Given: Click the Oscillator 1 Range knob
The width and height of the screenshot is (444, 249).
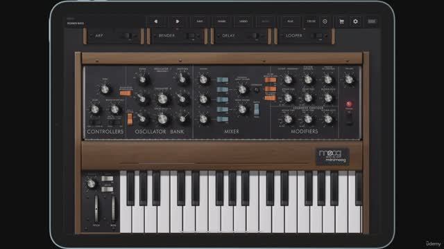Looking at the screenshot, I should 142,80.
